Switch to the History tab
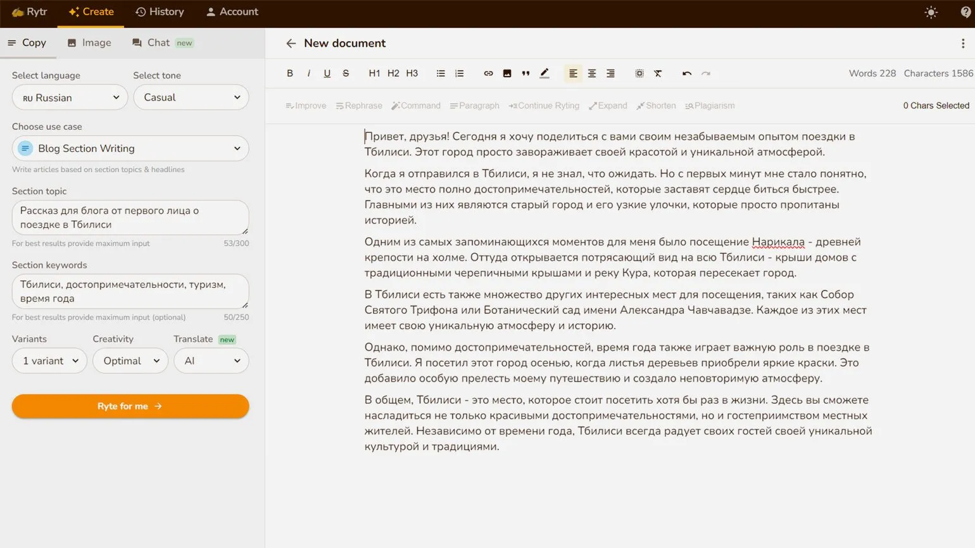Viewport: 975px width, 548px height. coord(160,12)
